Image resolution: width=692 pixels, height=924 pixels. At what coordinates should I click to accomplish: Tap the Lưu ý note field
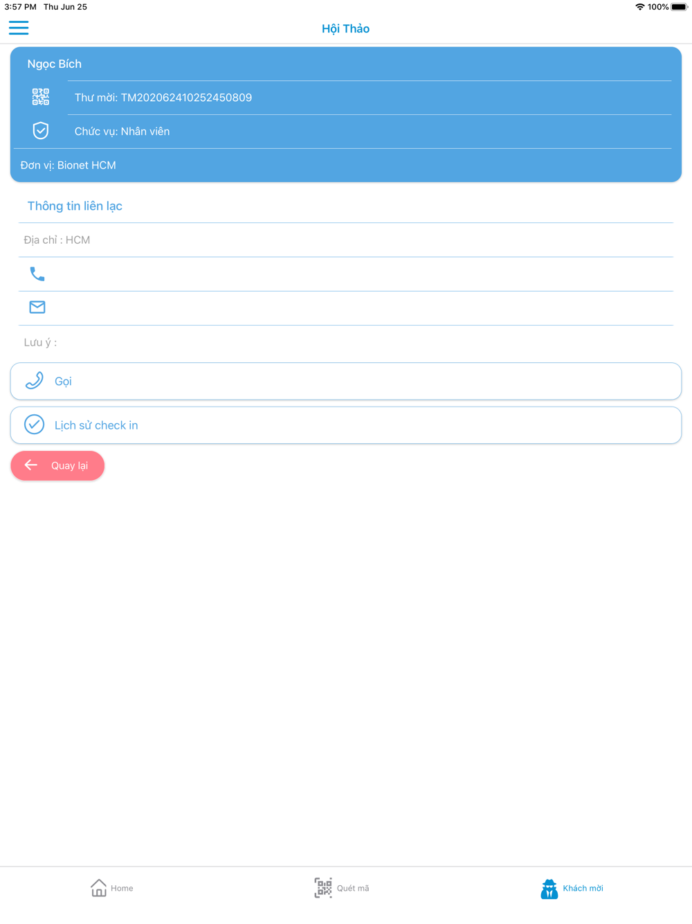[x=346, y=342]
